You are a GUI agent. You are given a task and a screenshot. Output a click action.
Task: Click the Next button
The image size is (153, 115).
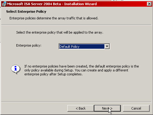(x=107, y=108)
